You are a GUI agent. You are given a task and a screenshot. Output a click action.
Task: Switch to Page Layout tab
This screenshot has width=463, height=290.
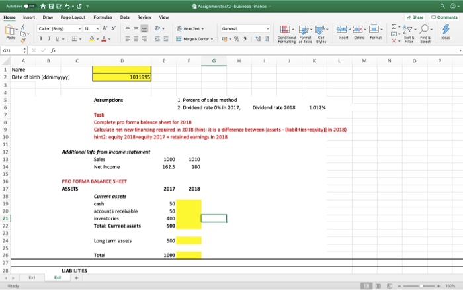click(73, 17)
